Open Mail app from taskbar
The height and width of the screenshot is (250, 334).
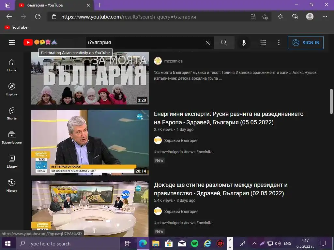182,243
